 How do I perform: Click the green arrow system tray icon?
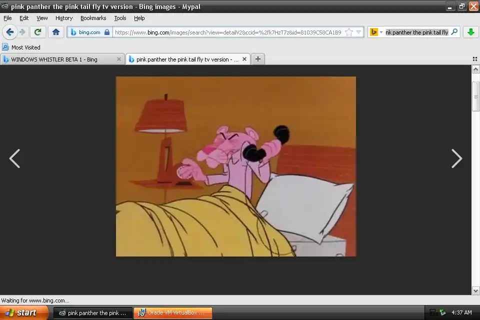click(x=442, y=312)
